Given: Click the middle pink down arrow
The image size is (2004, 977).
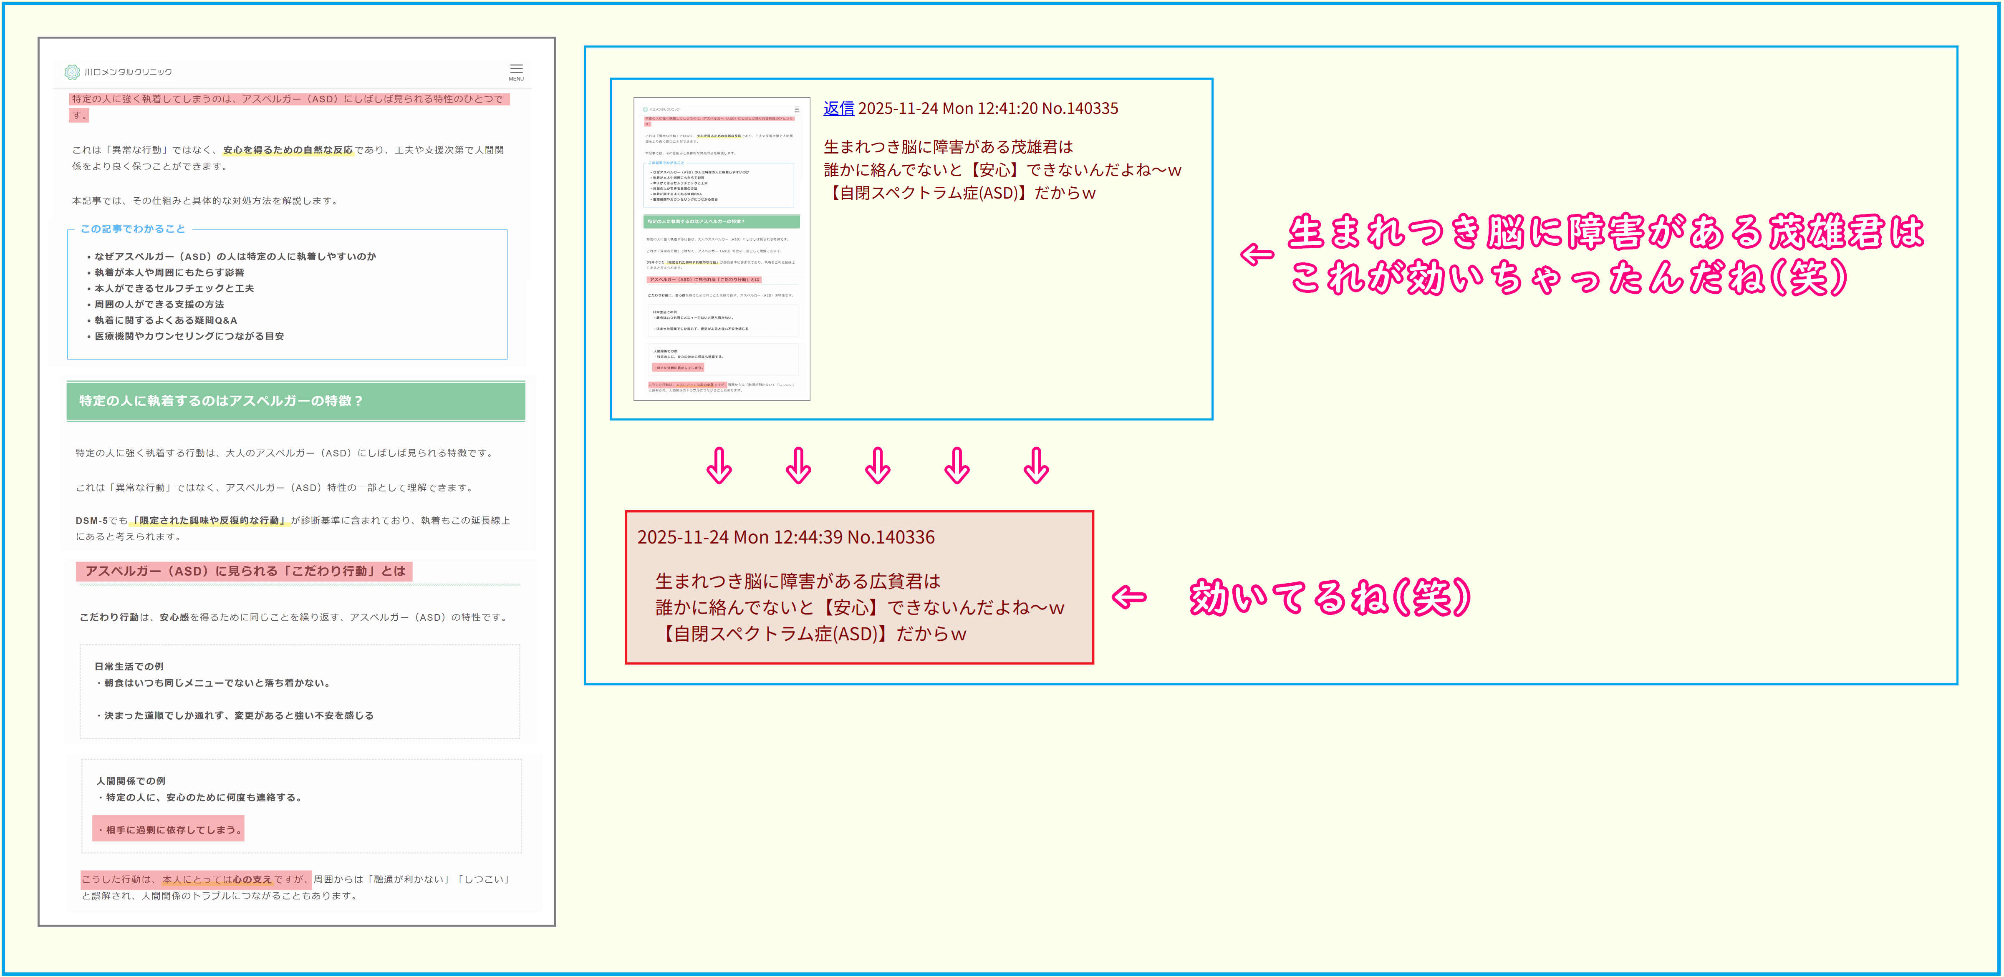Looking at the screenshot, I should [x=878, y=465].
